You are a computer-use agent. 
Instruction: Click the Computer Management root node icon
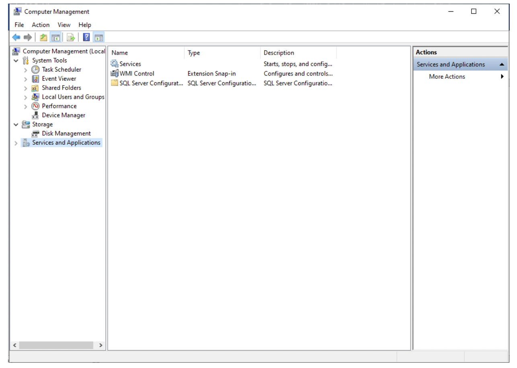[16, 51]
